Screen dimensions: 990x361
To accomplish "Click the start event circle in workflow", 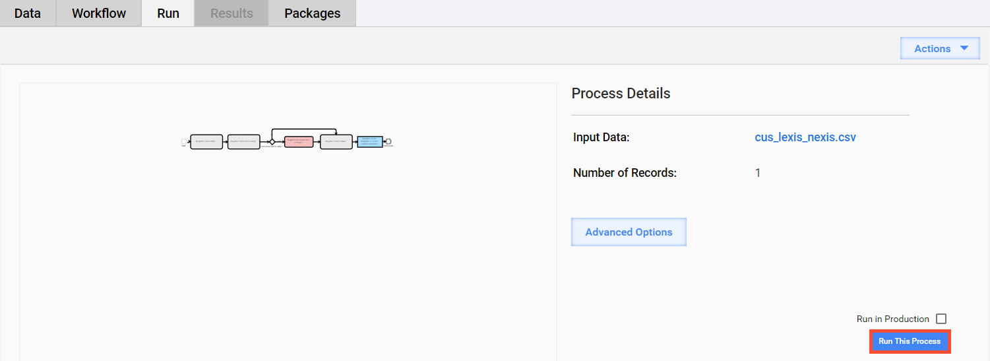I will point(185,142).
